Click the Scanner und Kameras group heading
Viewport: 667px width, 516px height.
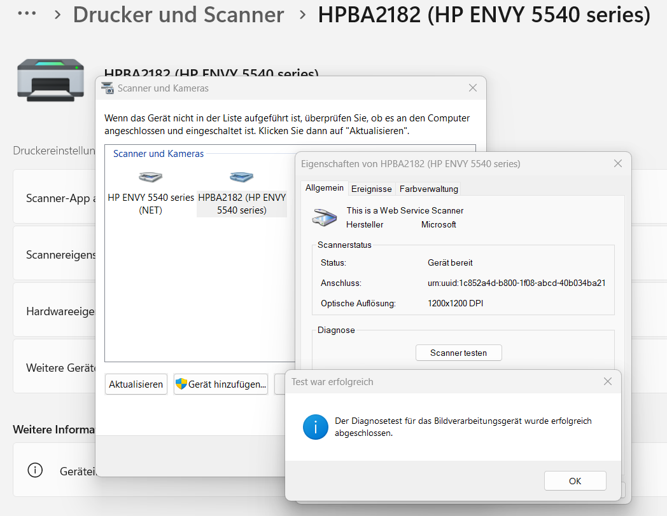click(158, 154)
